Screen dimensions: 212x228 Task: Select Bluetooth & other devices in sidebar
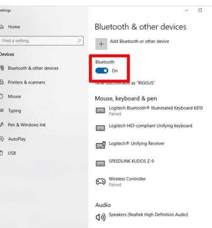click(33, 68)
